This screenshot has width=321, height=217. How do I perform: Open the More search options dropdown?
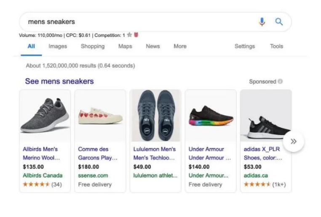180,46
